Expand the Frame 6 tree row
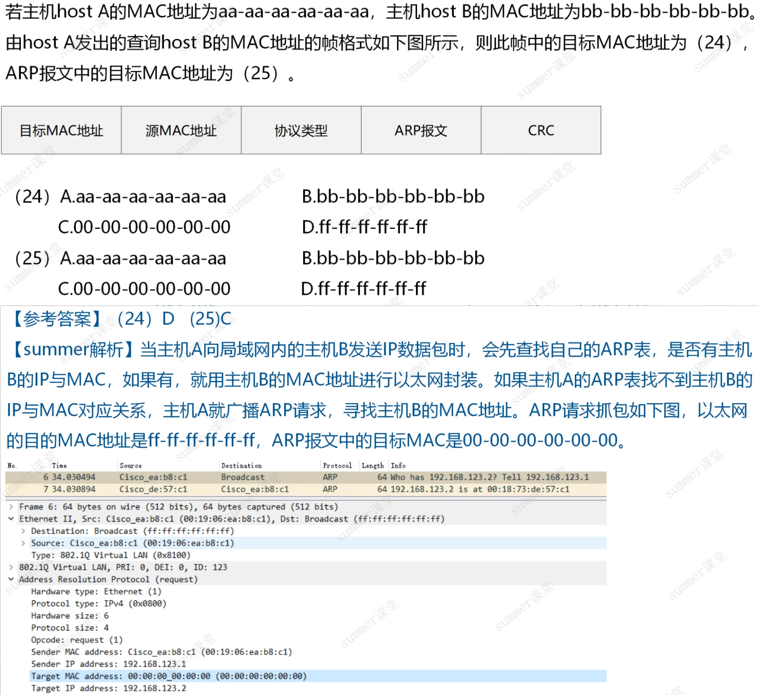The image size is (759, 695). tap(11, 507)
